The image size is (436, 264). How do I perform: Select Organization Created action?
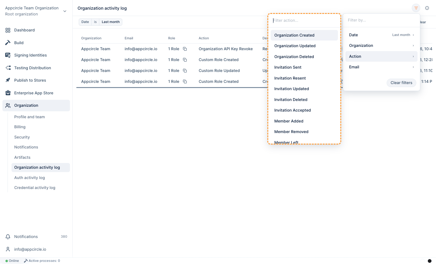point(304,35)
